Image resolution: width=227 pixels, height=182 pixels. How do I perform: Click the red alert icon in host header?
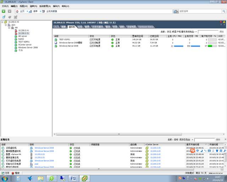221,22
